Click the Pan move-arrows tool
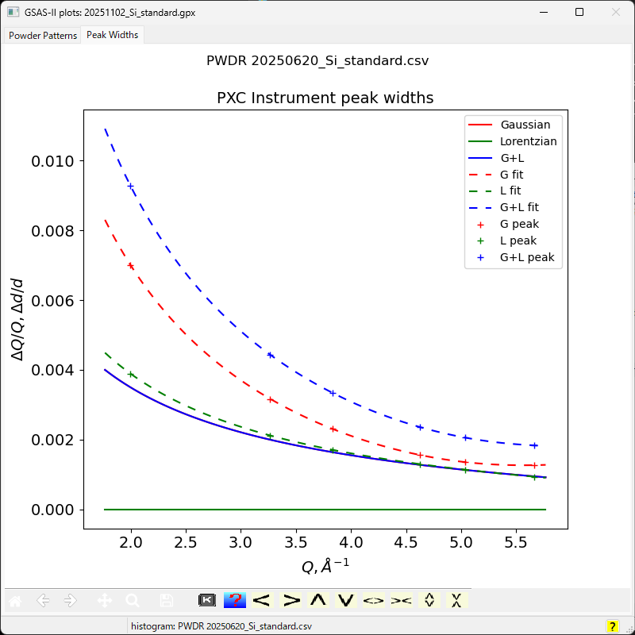 click(104, 601)
